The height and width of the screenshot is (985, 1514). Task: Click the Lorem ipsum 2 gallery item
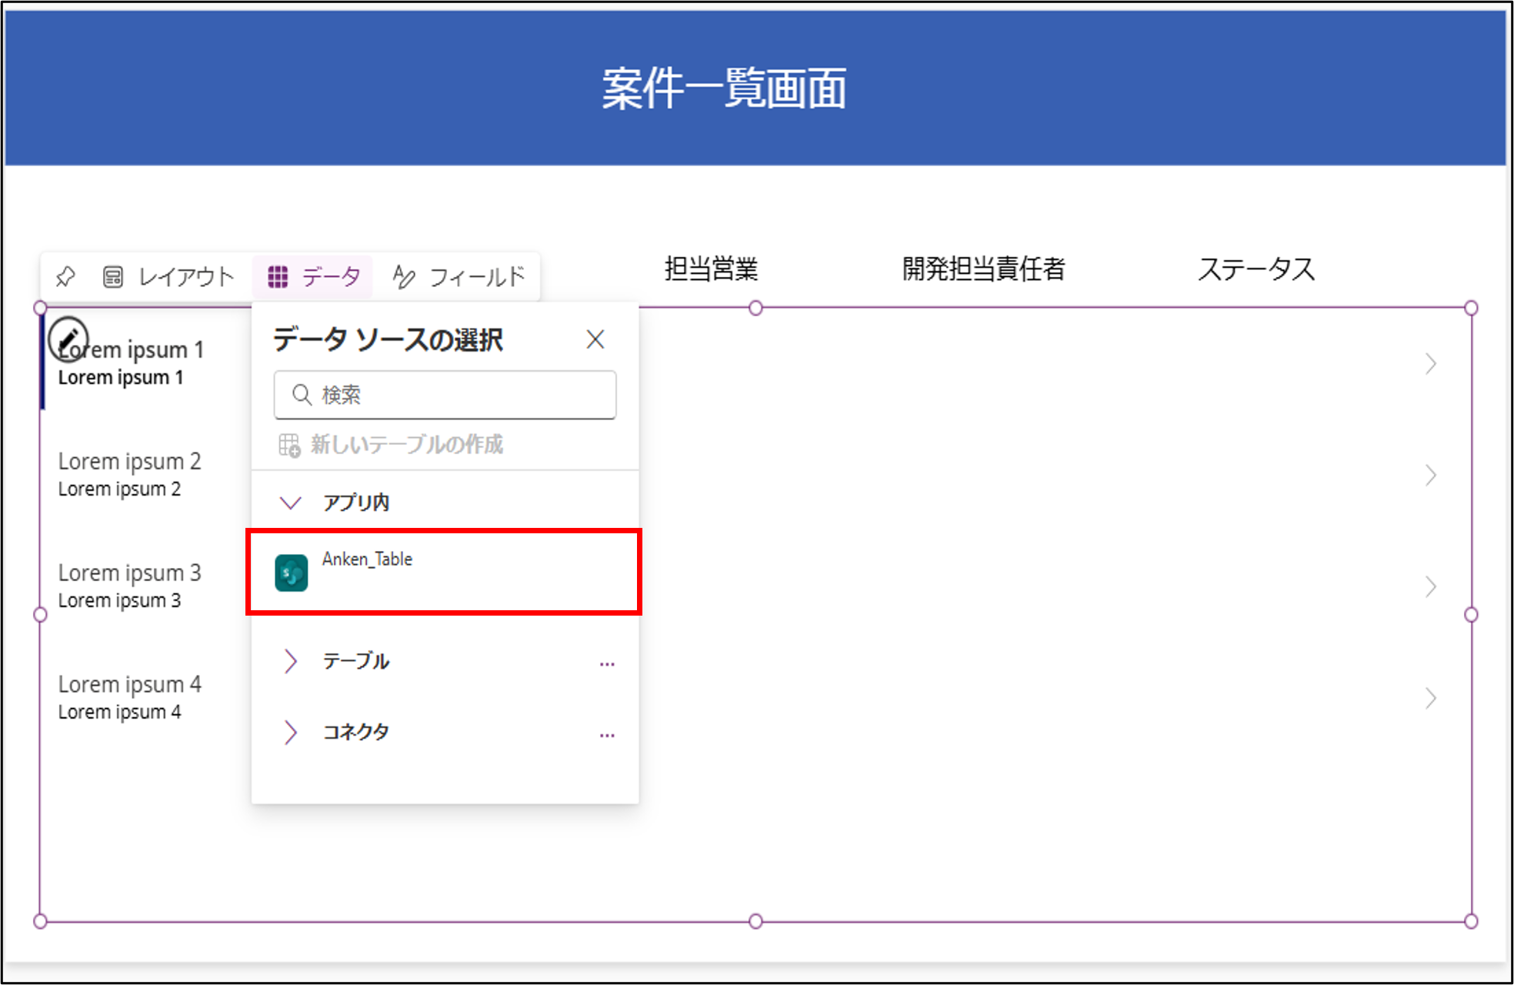tap(129, 474)
